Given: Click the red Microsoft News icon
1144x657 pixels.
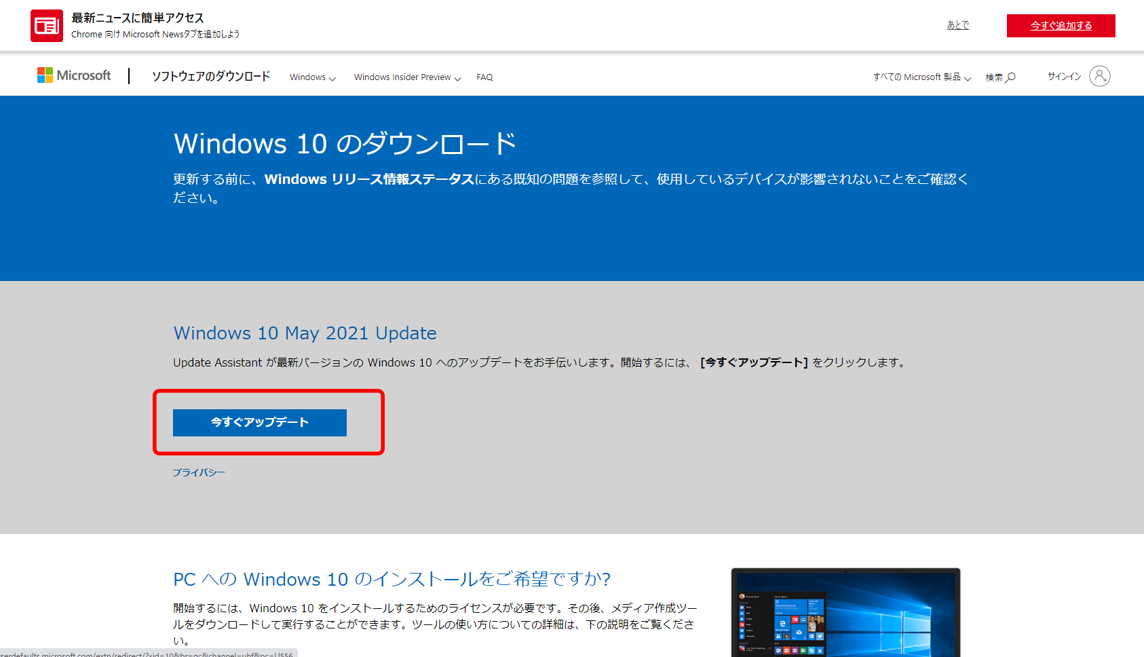Looking at the screenshot, I should click(x=47, y=26).
